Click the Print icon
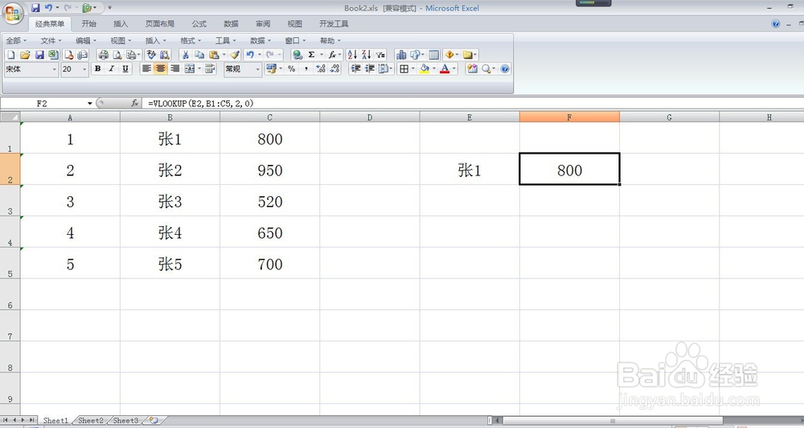The height and width of the screenshot is (428, 804). tap(103, 55)
